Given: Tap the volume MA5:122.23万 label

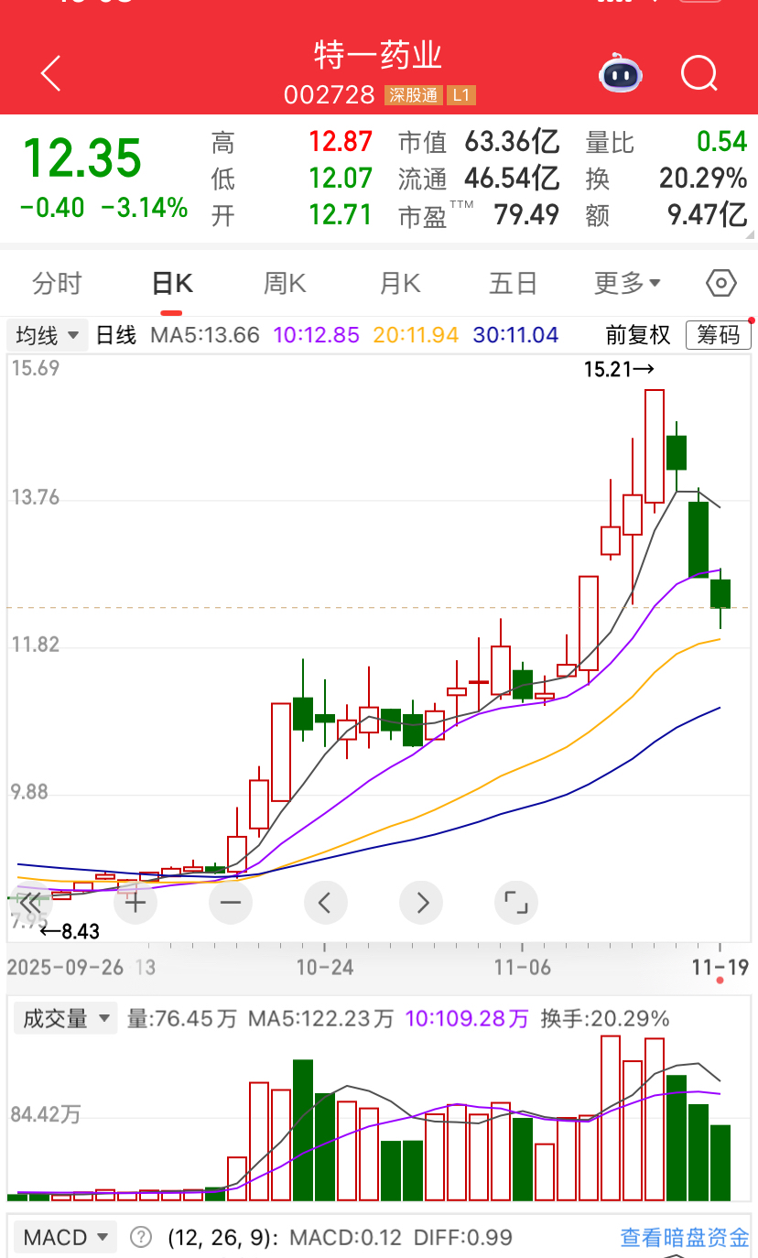Looking at the screenshot, I should [321, 1018].
